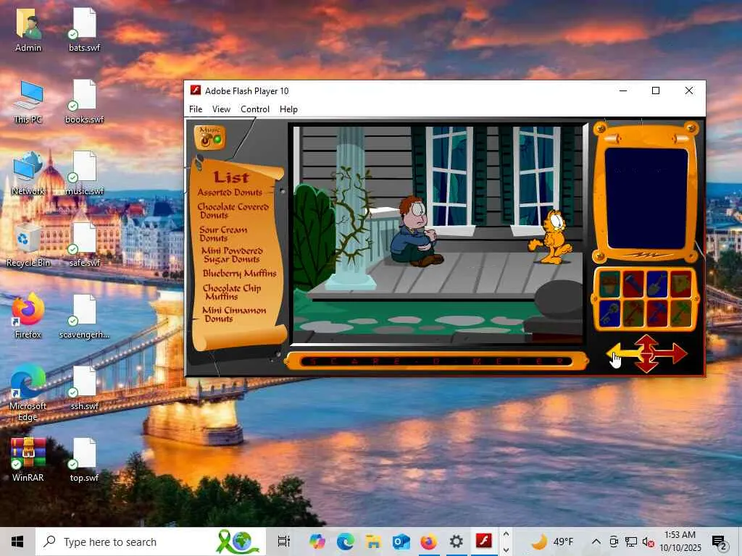Click the 'Sour Cream Donuts' list entry

tap(223, 234)
